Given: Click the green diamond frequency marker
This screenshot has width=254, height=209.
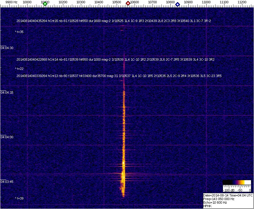Looking at the screenshot, I should pyautogui.click(x=45, y=4).
